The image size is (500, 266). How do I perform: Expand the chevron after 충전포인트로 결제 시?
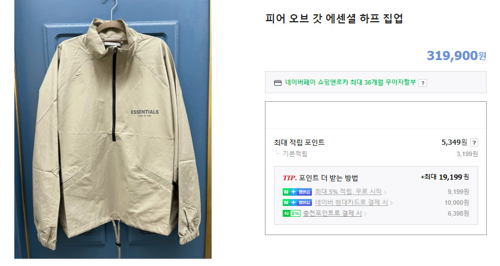point(365,214)
